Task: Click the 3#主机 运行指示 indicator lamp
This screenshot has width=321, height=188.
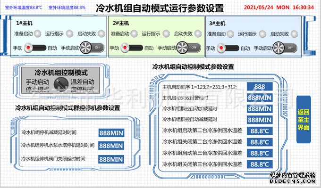Action: click(262, 34)
